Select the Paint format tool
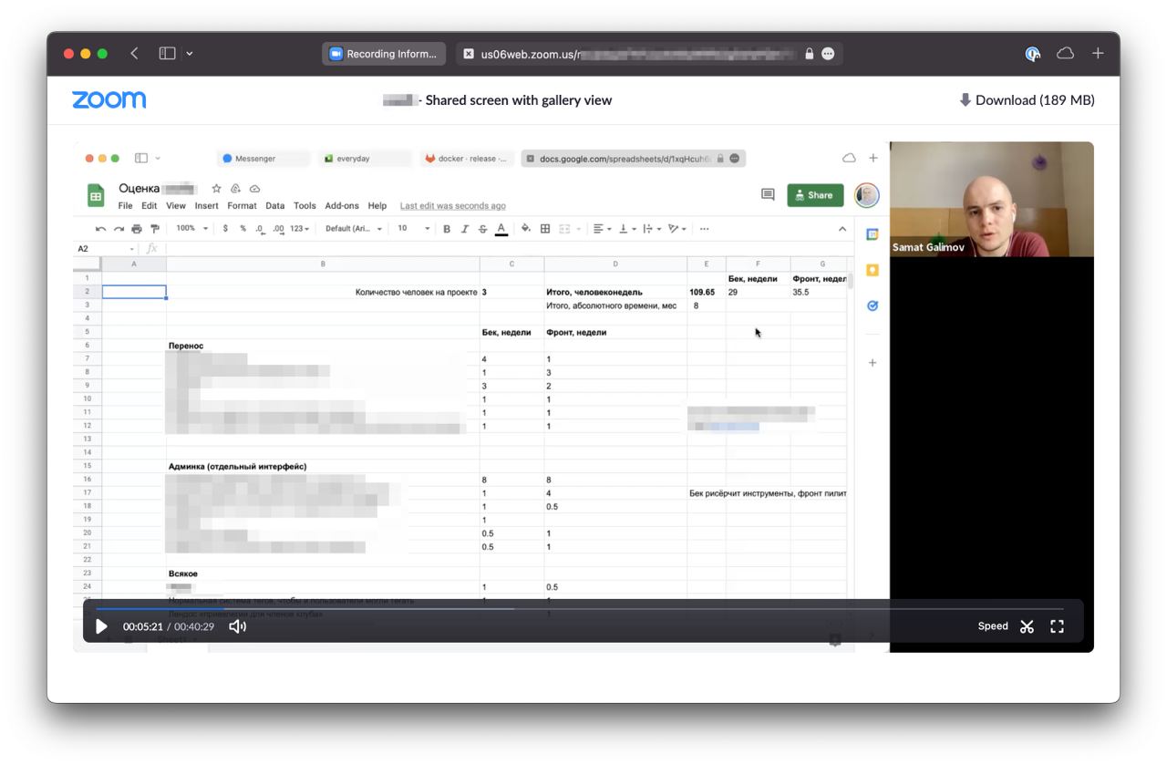This screenshot has height=765, width=1167. pos(155,229)
